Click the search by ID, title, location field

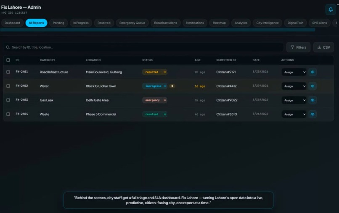click(x=143, y=47)
